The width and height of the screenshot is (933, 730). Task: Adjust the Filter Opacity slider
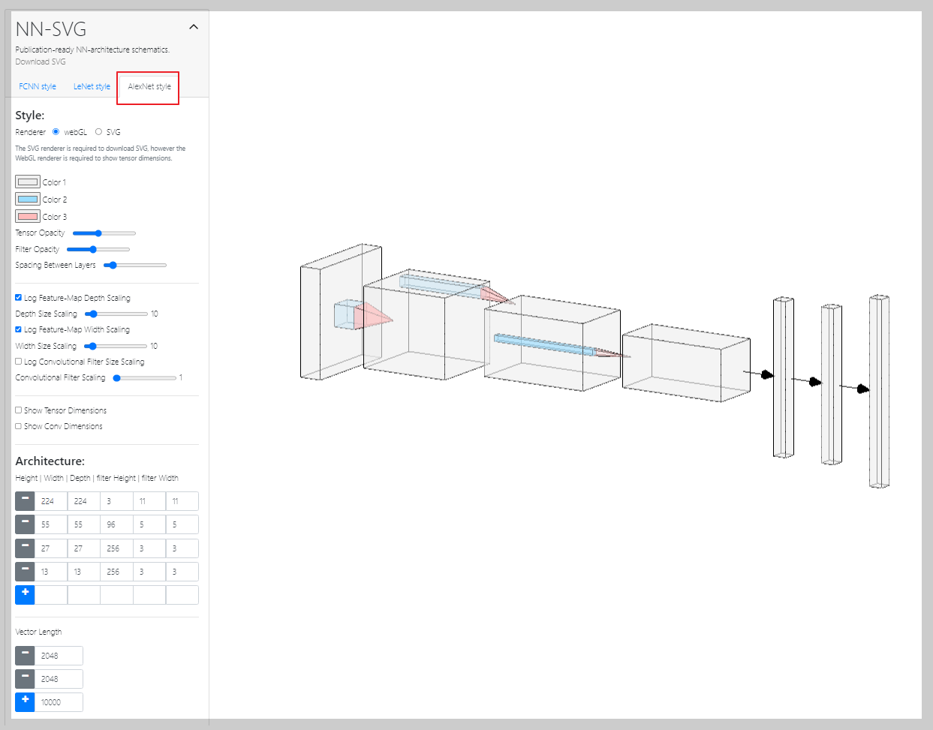(98, 249)
